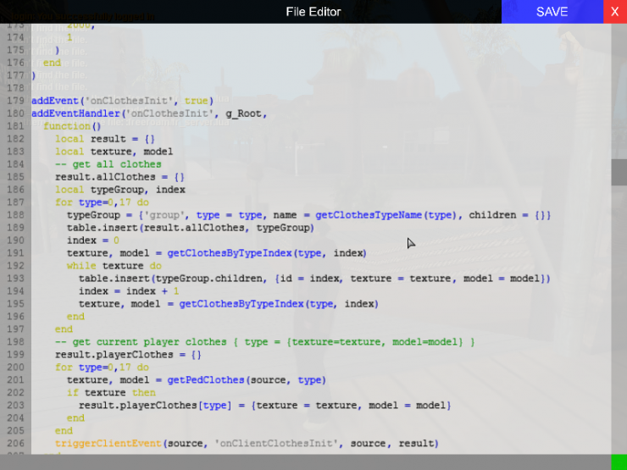Click 'if texture then' line
The image size is (627, 470).
pyautogui.click(x=111, y=393)
